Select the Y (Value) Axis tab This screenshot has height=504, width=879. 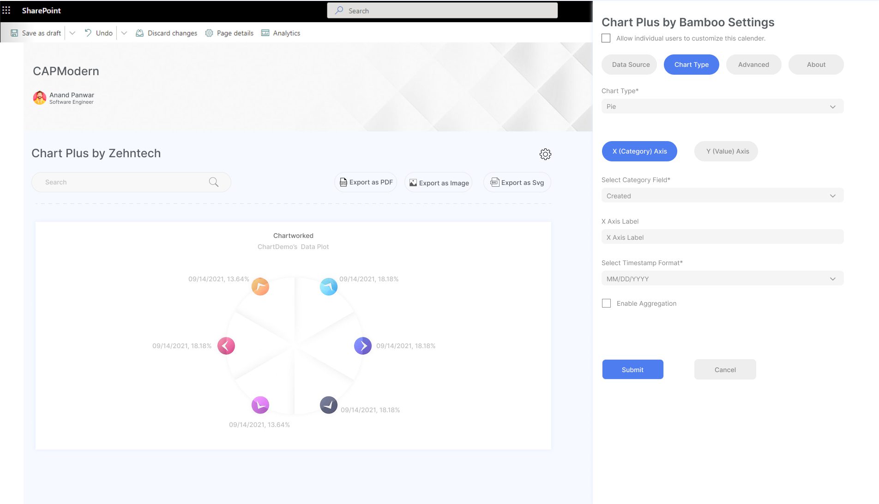coord(727,151)
